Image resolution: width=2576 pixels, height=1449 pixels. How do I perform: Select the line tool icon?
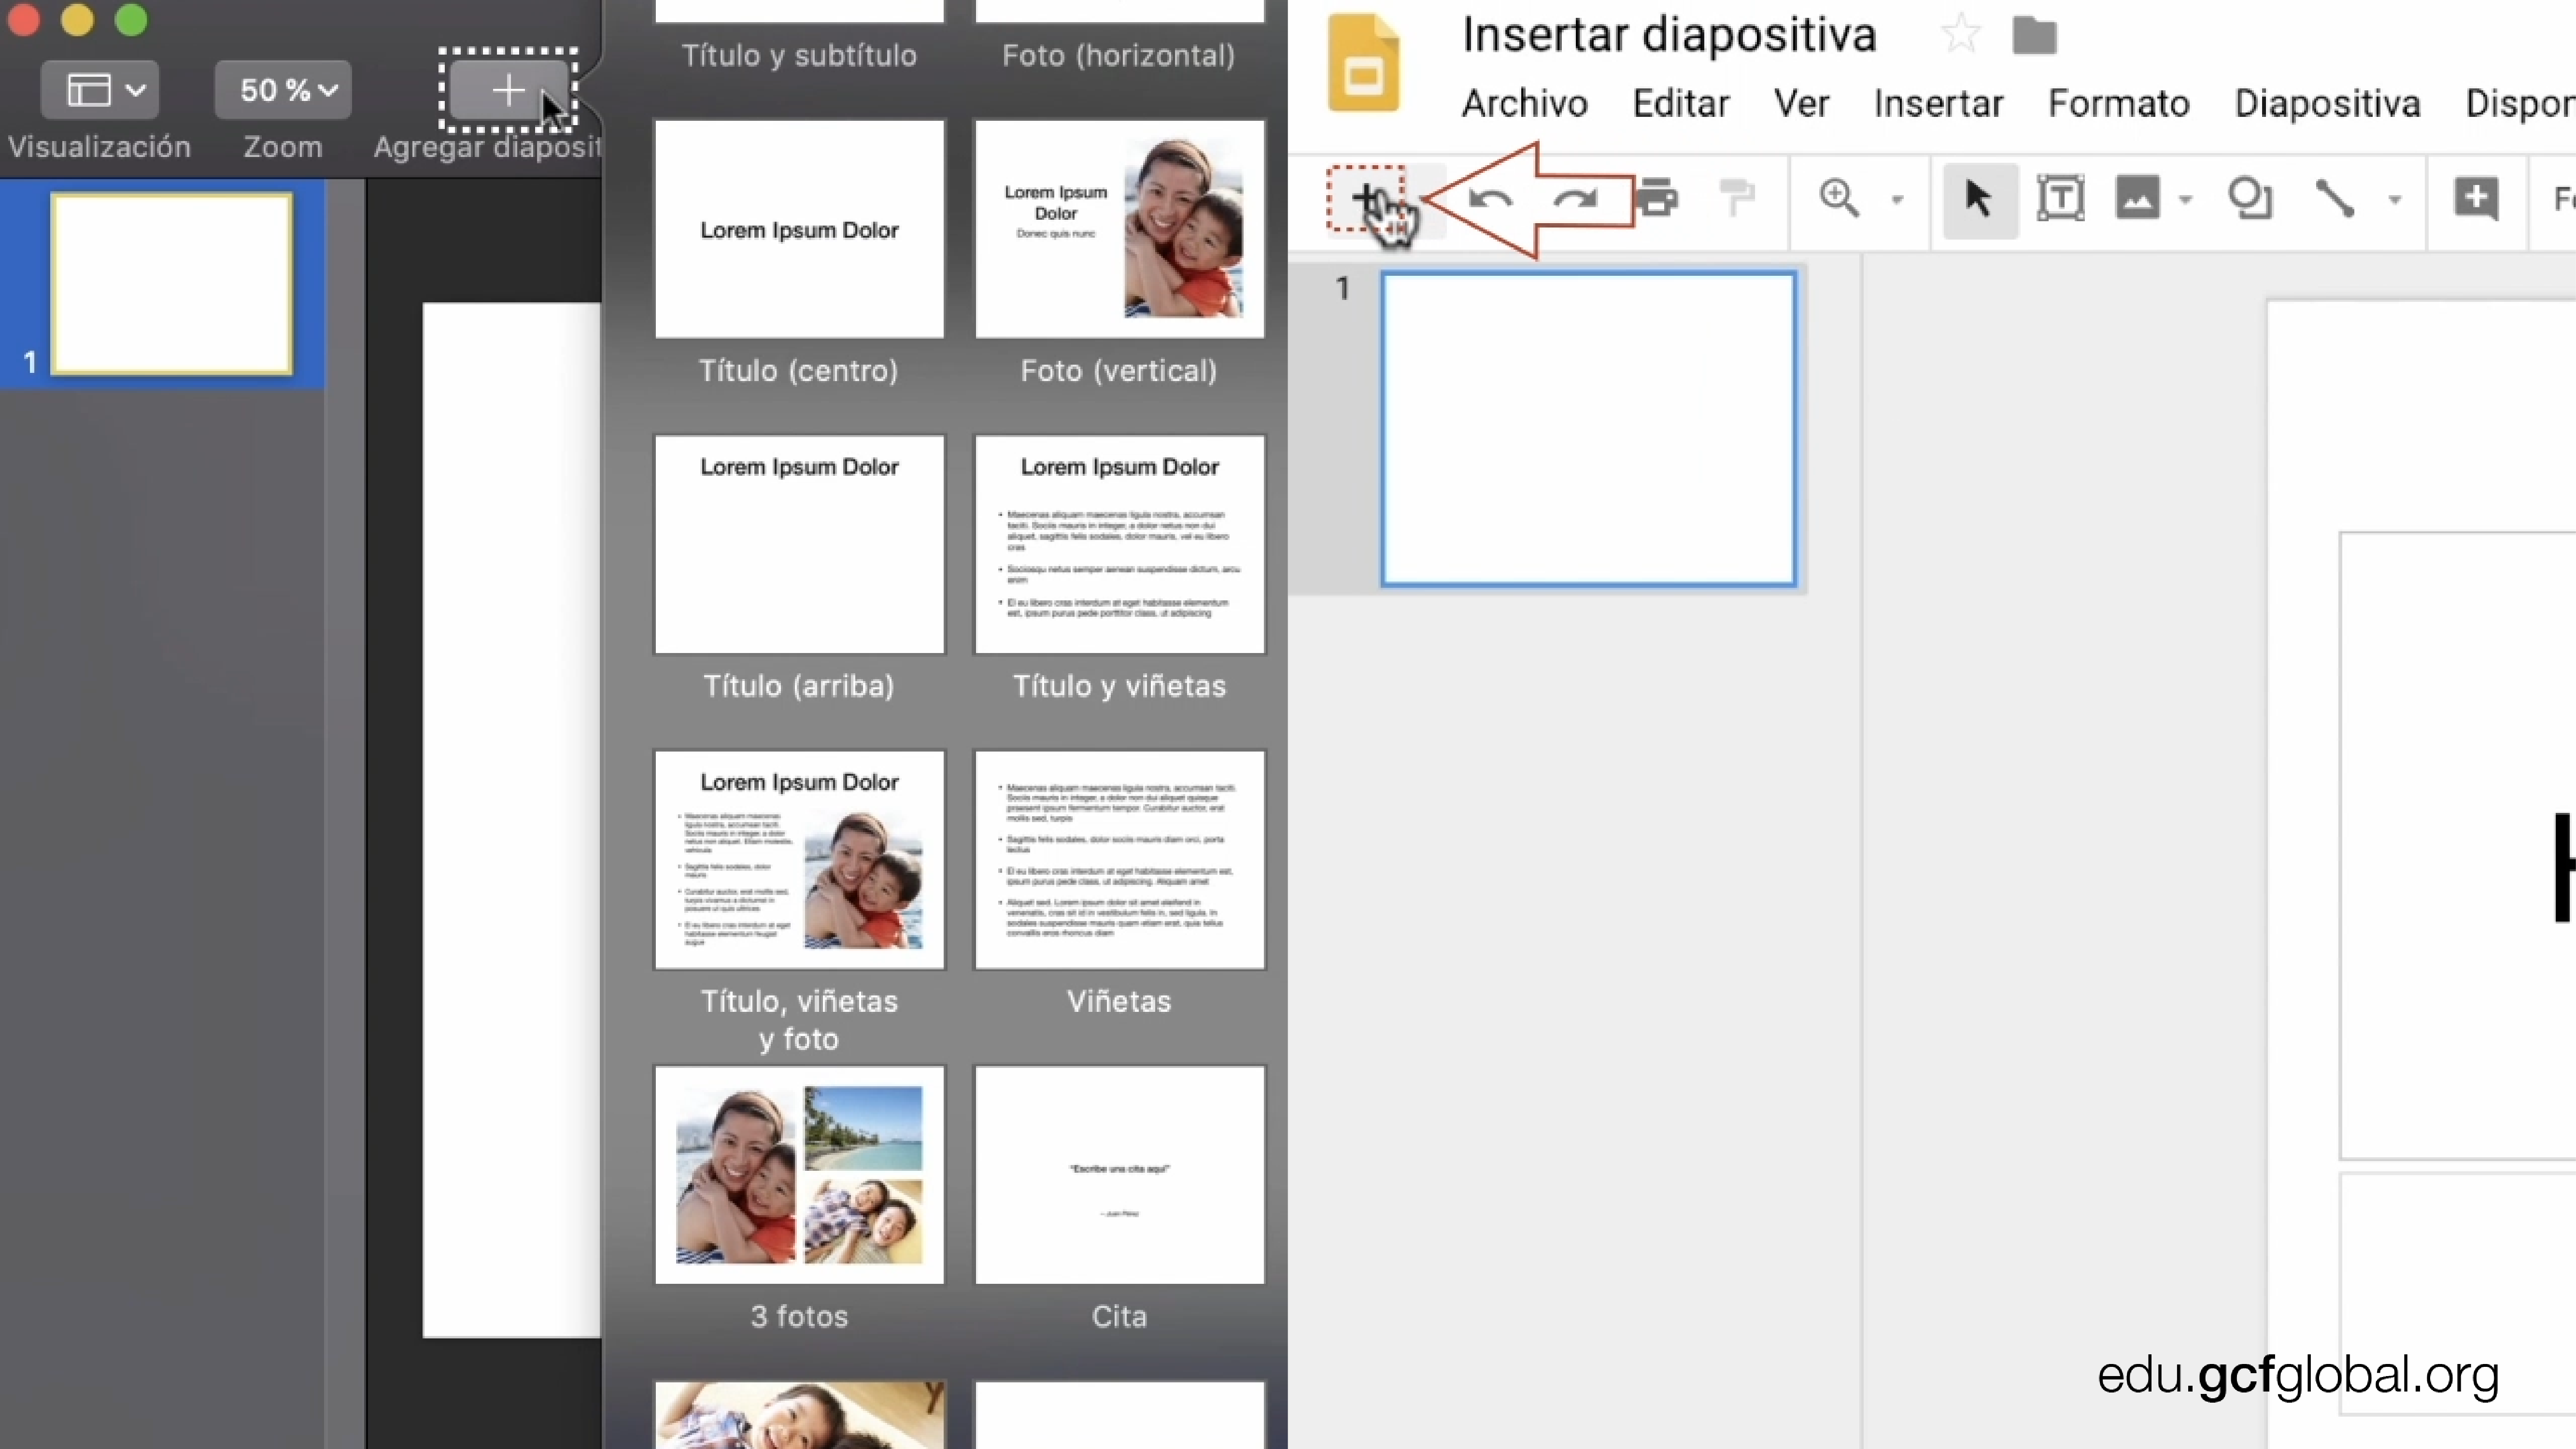[x=2335, y=198]
